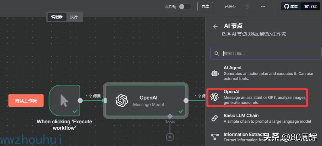Switch to the 编辑器 tab
This screenshot has height=146, width=322.
(57, 17)
